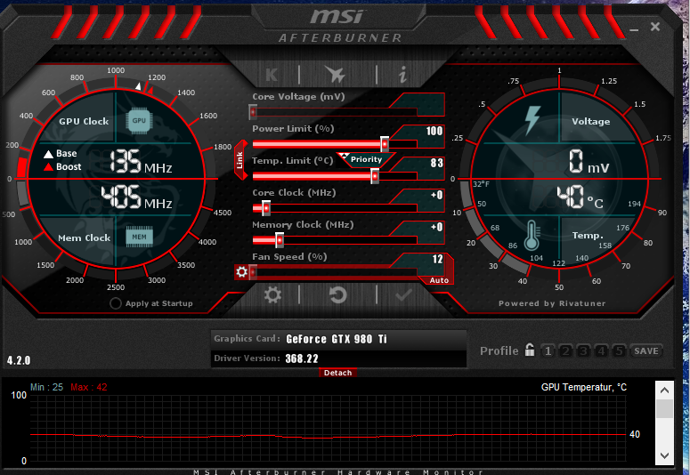Close the Afterburner window
The image size is (690, 475).
[655, 27]
